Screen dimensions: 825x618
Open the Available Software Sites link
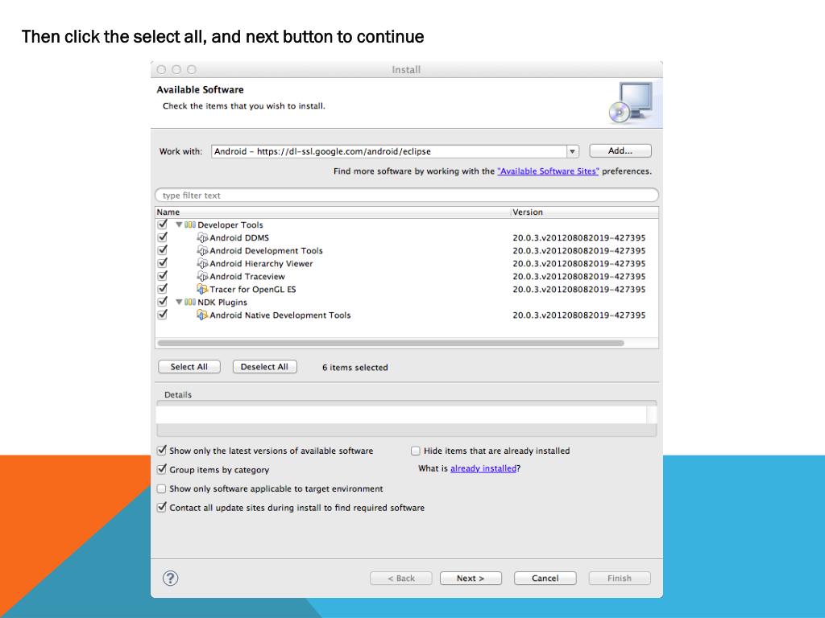(548, 171)
